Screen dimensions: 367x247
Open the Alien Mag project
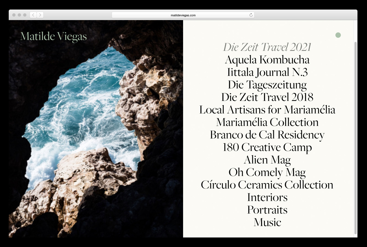pyautogui.click(x=267, y=160)
